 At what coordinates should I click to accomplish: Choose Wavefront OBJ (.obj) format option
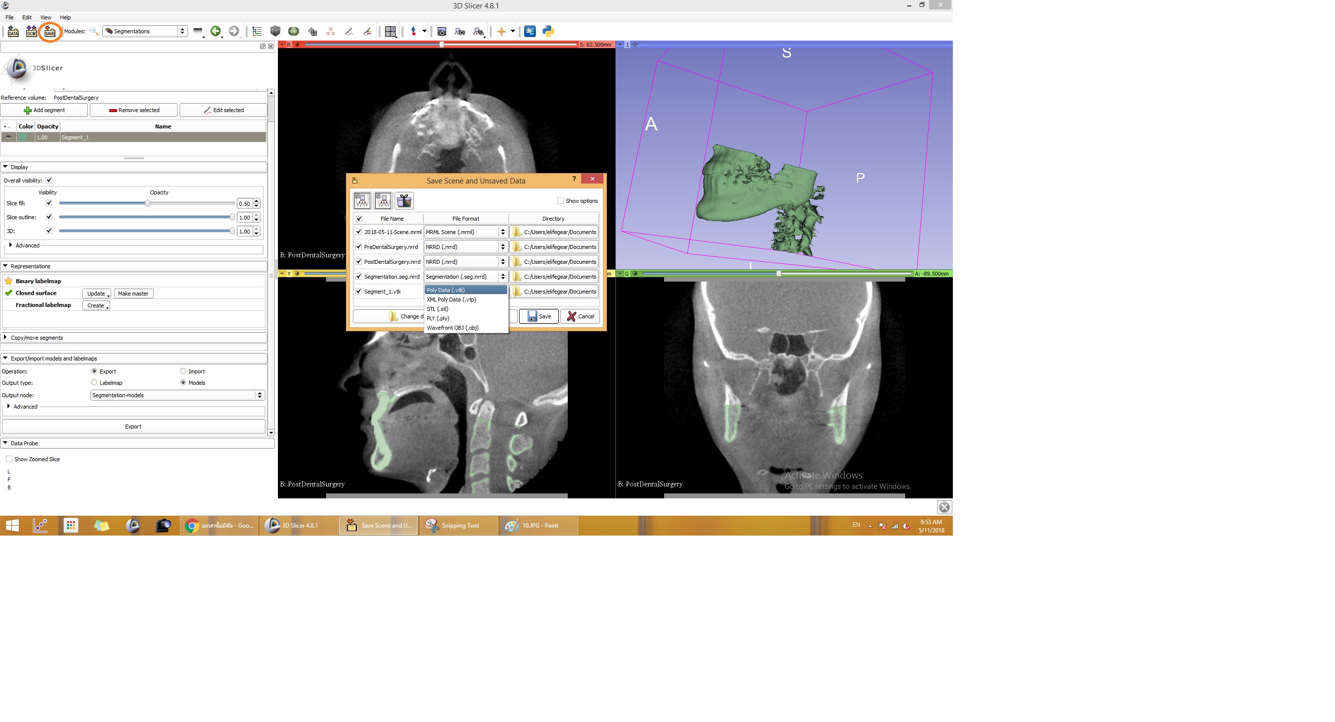pyautogui.click(x=466, y=328)
